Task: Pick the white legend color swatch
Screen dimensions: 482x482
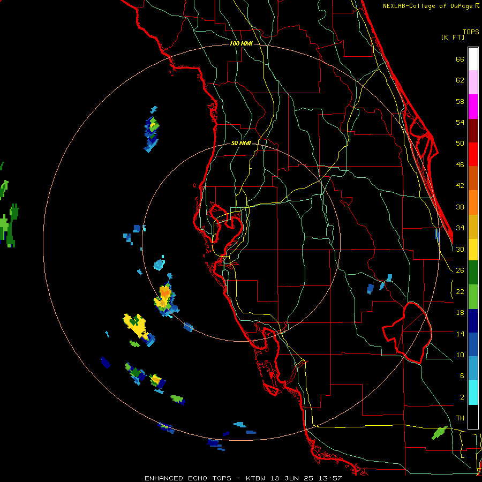Action: 473,59
